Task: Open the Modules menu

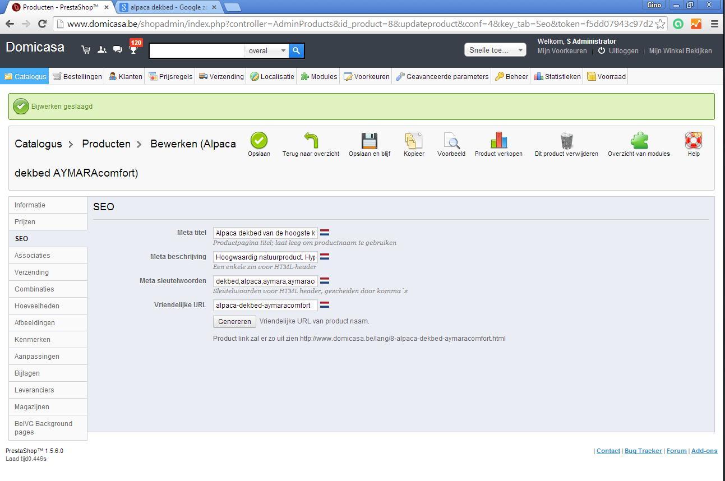Action: tap(318, 76)
